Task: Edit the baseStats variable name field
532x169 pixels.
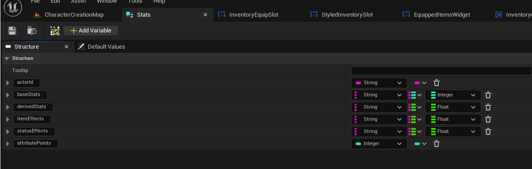Action: [x=30, y=95]
